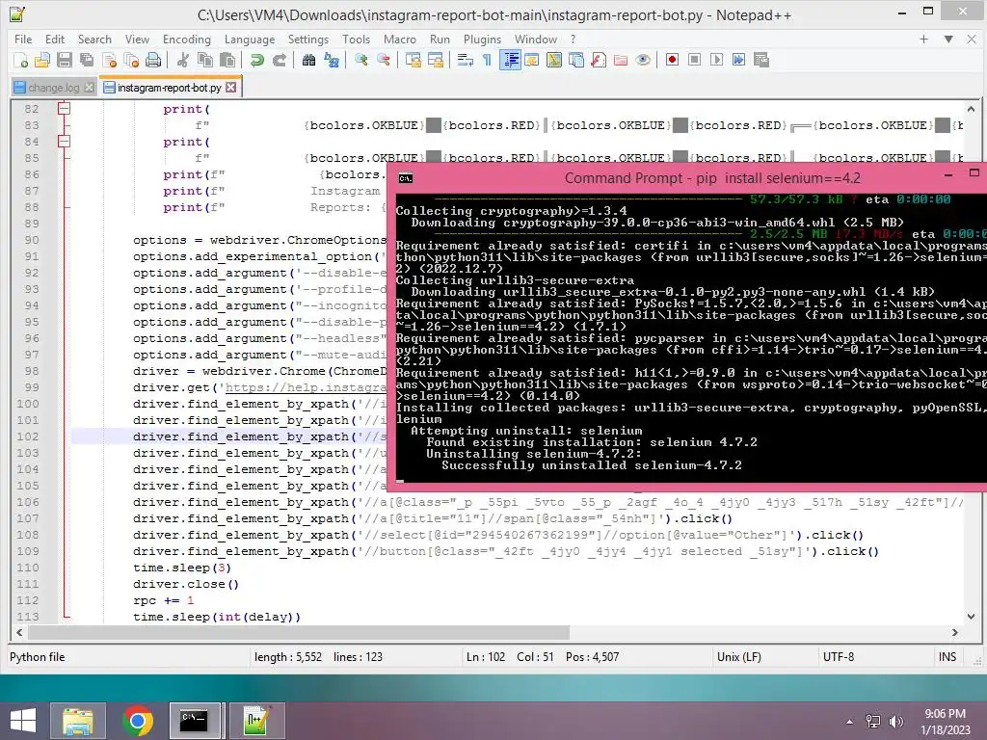This screenshot has width=987, height=740.
Task: Click the Close document toolbar icon
Action: pyautogui.click(x=110, y=60)
